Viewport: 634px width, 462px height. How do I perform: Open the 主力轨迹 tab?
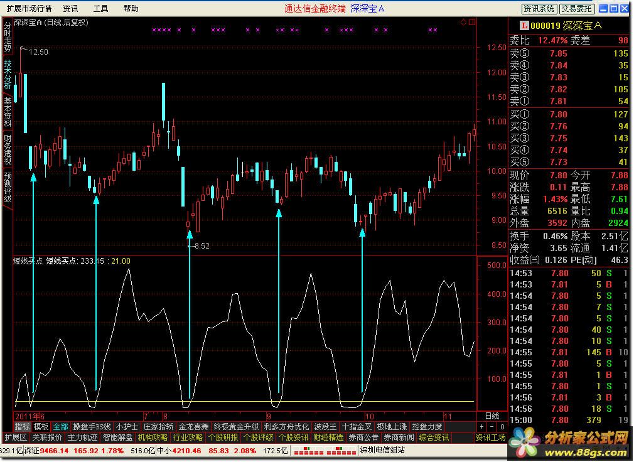click(82, 438)
